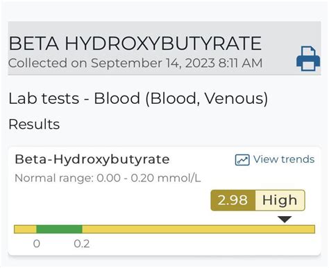Click the far right end of range bar
The width and height of the screenshot is (329, 268).
coord(312,229)
